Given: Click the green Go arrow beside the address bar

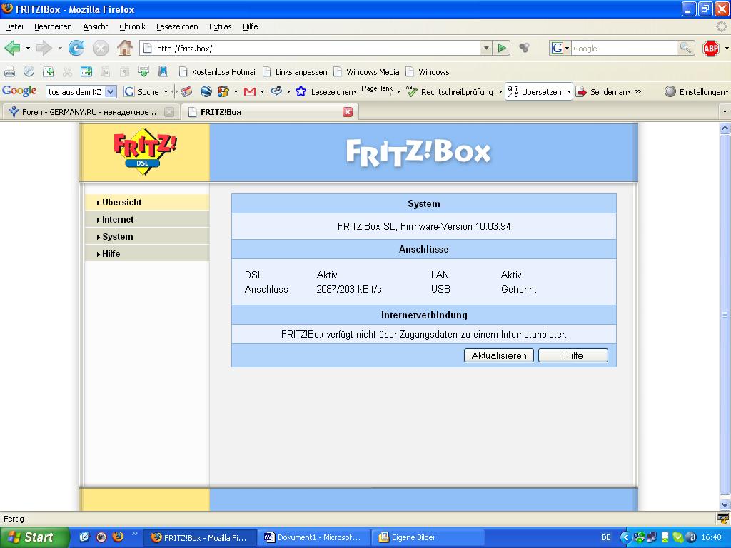Looking at the screenshot, I should 502,48.
